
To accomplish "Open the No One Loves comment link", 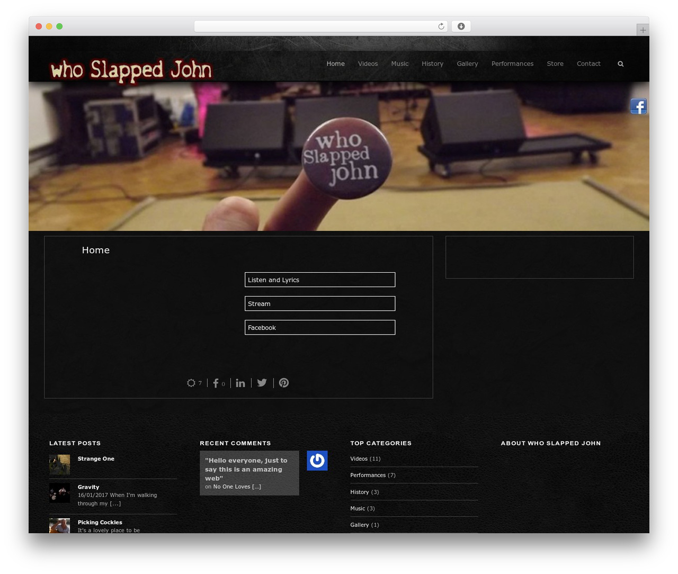I will coord(237,487).
